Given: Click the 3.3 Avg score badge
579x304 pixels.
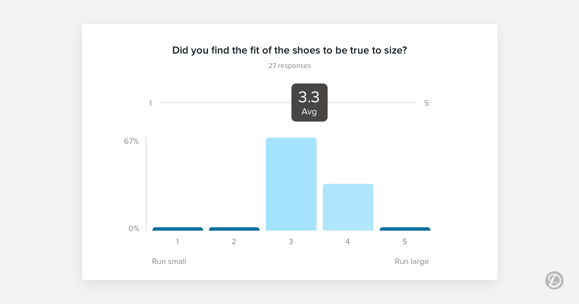Looking at the screenshot, I should click(x=309, y=102).
